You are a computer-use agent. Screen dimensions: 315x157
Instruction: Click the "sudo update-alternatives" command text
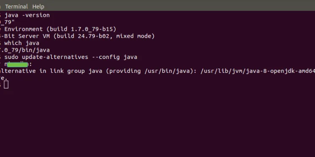pyautogui.click(x=46, y=57)
